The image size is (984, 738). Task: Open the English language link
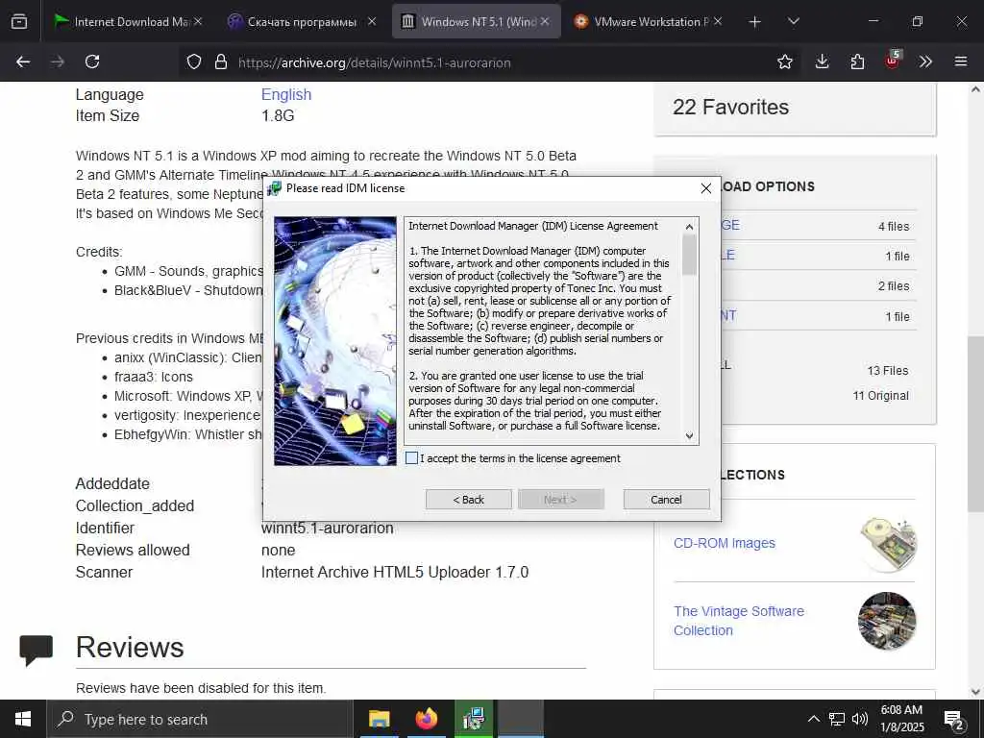[286, 94]
